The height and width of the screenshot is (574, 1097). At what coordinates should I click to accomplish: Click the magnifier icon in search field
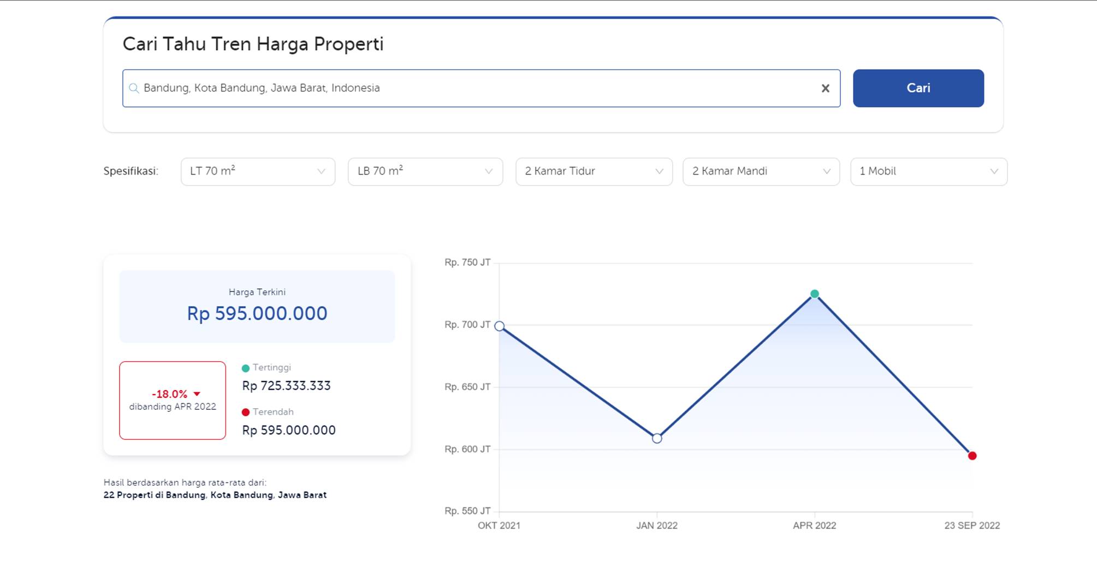(134, 88)
